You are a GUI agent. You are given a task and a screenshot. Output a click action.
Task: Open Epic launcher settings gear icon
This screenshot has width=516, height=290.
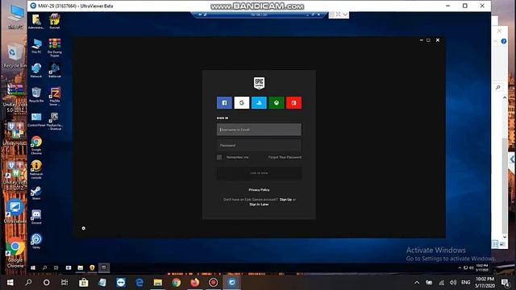[x=84, y=228]
